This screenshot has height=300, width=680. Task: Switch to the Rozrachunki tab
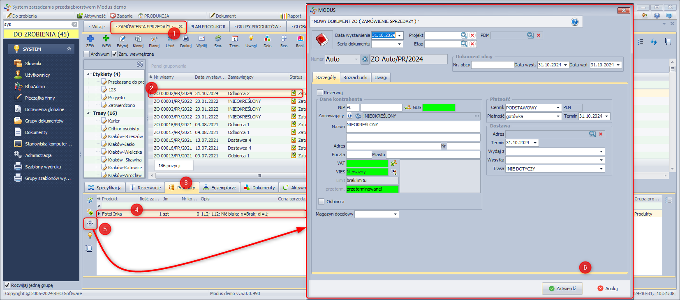tap(355, 77)
